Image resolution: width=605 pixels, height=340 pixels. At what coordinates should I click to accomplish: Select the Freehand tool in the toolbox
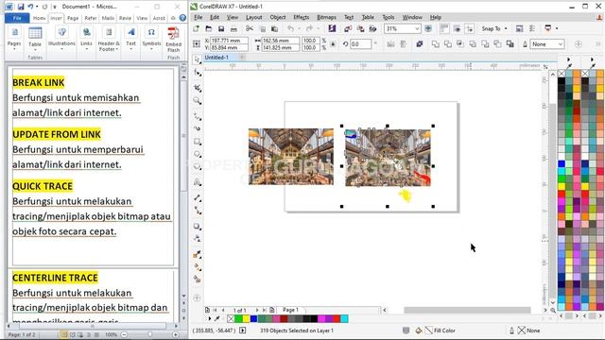pyautogui.click(x=198, y=116)
